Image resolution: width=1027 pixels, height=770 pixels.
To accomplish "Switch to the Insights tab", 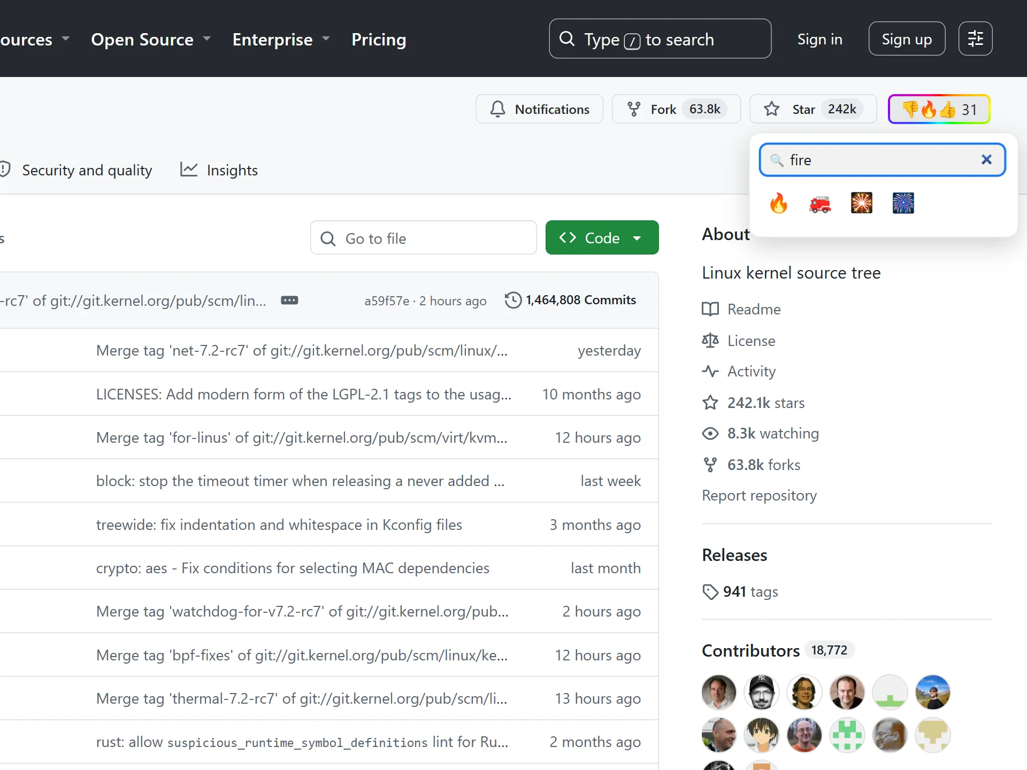I will pyautogui.click(x=219, y=170).
